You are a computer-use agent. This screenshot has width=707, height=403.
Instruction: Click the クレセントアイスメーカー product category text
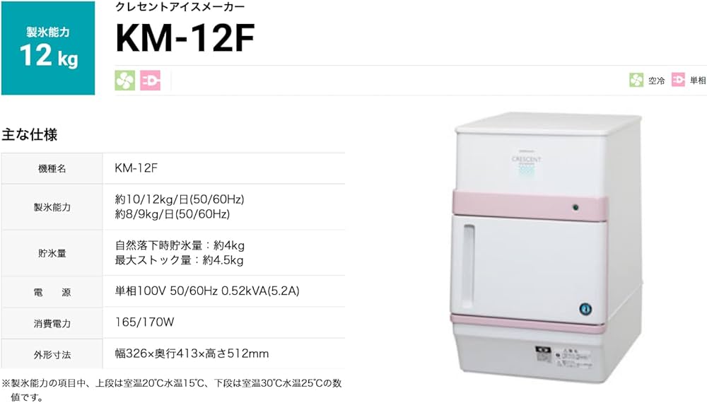[180, 7]
